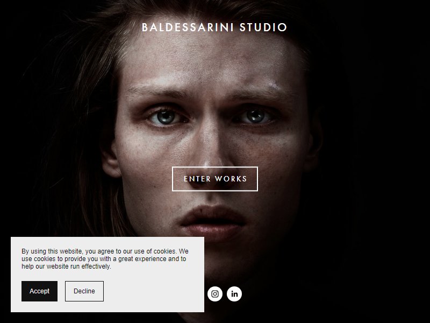Click the ENTER WORKS button
The width and height of the screenshot is (430, 323).
(x=215, y=179)
